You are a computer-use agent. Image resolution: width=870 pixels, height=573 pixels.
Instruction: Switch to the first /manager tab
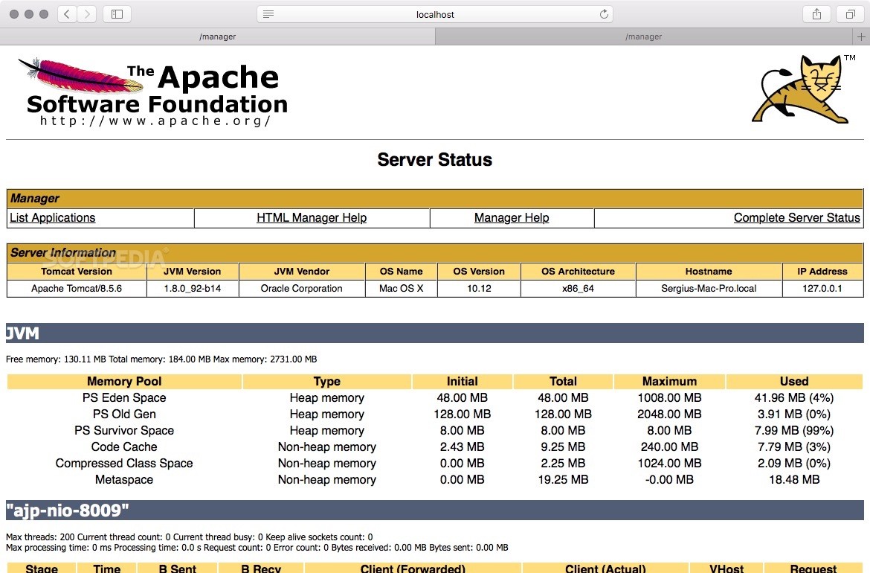(217, 36)
